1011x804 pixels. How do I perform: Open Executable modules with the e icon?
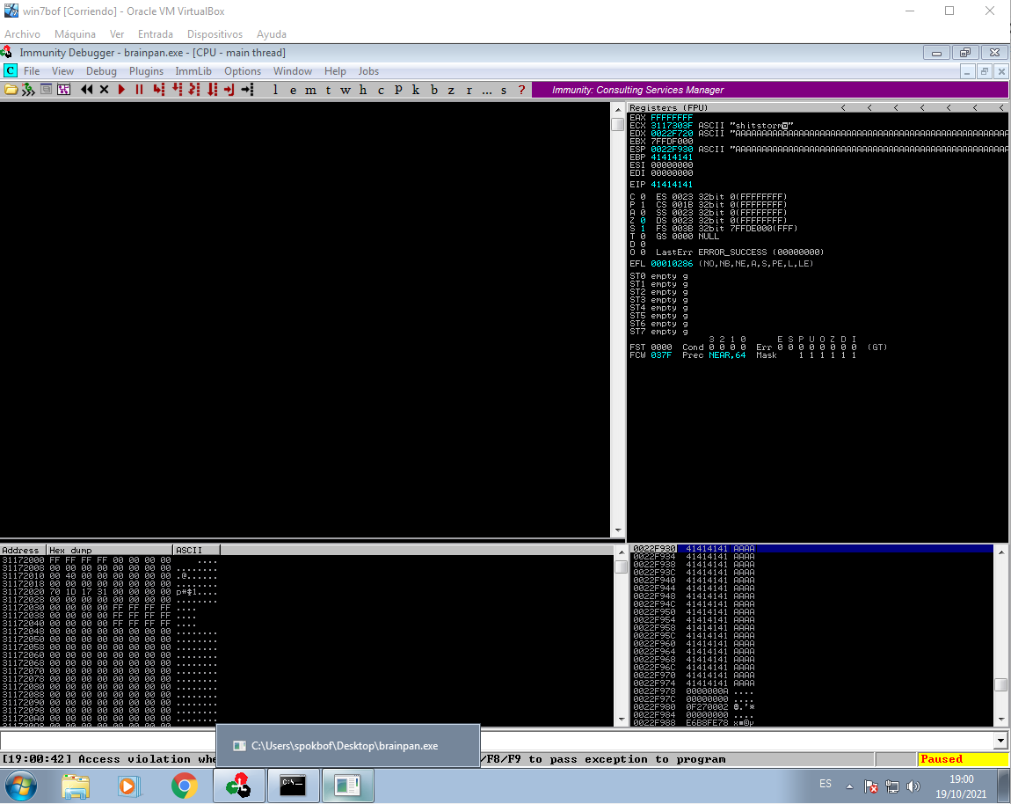click(292, 89)
